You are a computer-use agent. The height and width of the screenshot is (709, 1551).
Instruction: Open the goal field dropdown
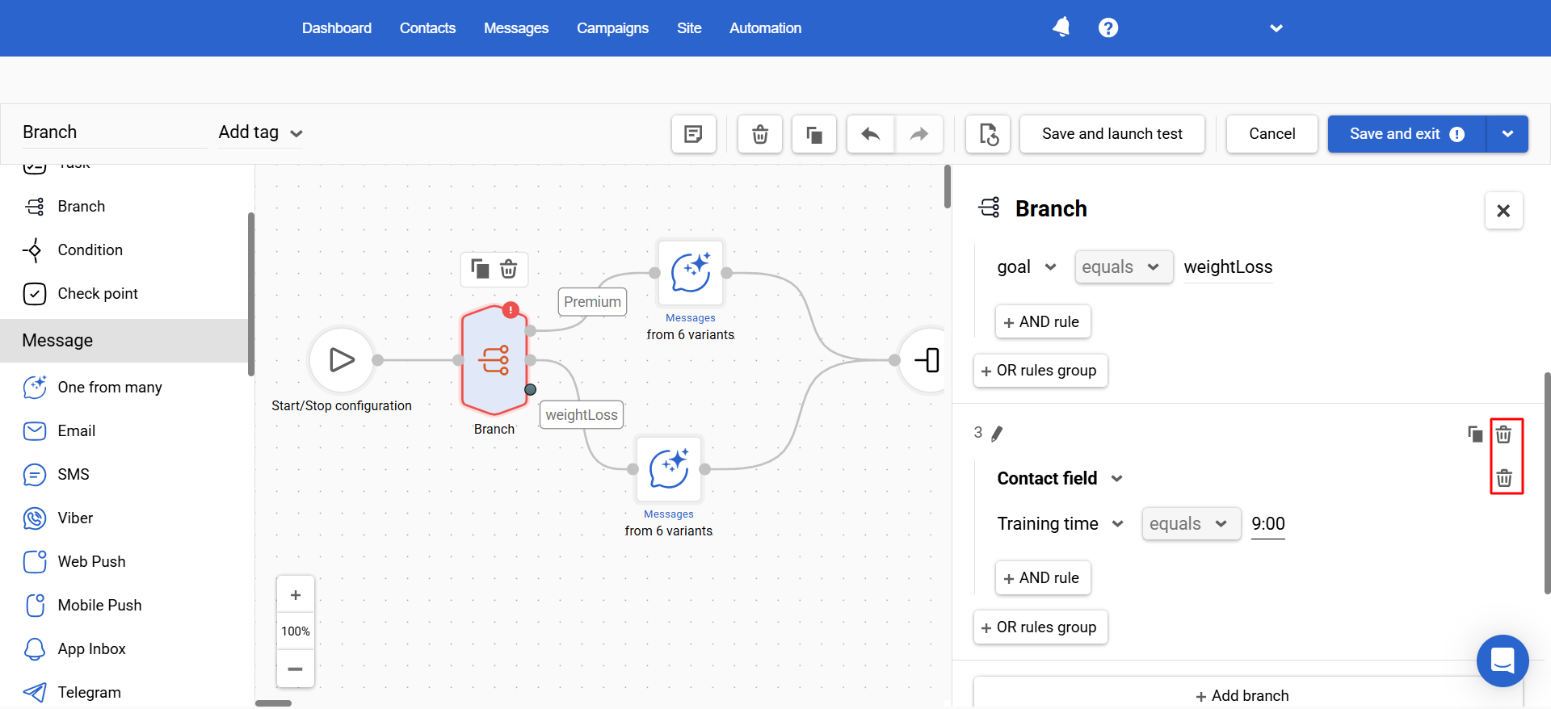tap(1026, 267)
